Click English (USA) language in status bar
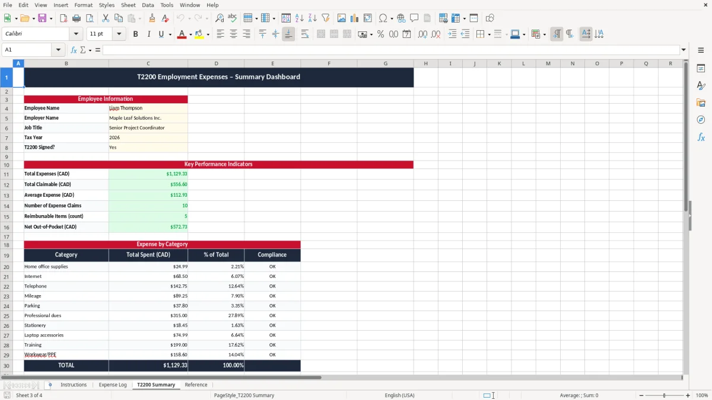 tap(400, 395)
